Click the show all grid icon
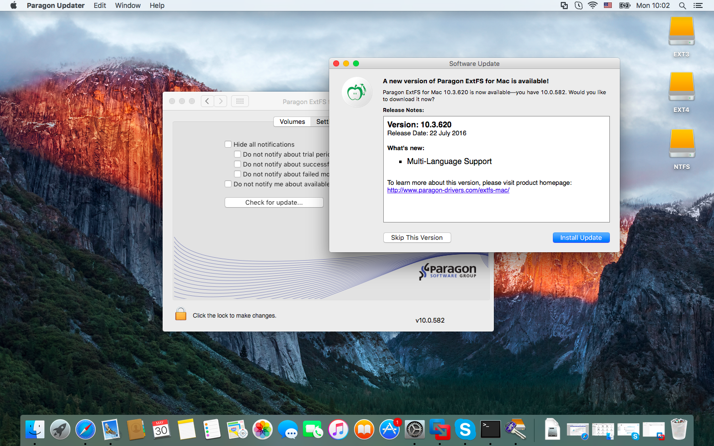The width and height of the screenshot is (714, 446). tap(240, 101)
